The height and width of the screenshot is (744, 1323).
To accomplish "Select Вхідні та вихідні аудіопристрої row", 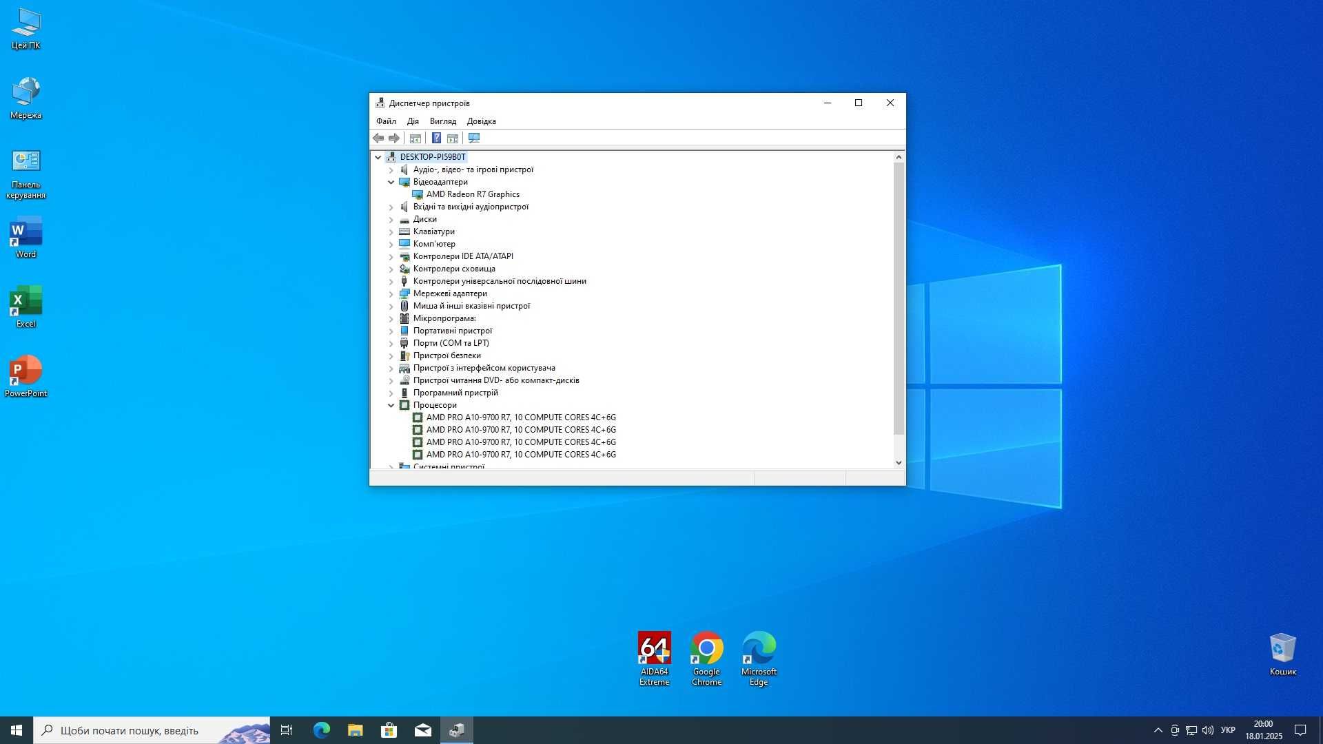I will click(x=471, y=207).
